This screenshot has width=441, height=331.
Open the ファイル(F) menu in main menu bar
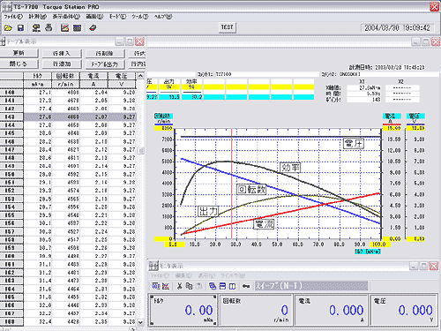tap(13, 17)
